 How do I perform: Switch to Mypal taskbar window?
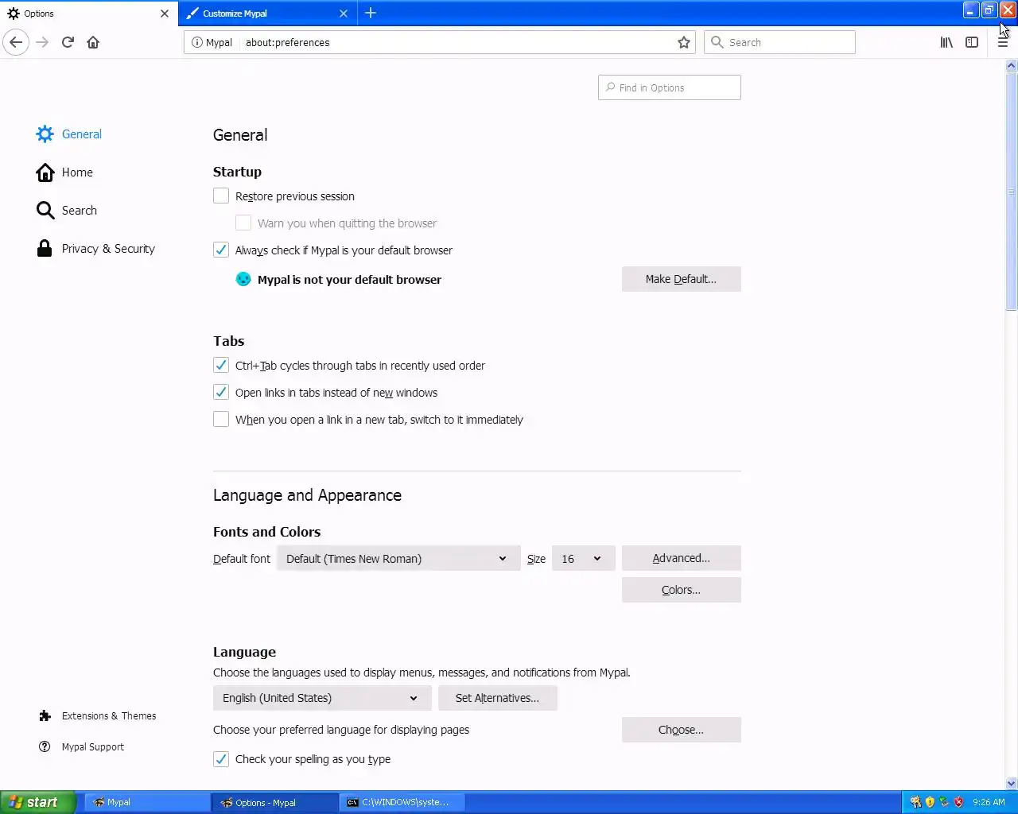coord(147,802)
